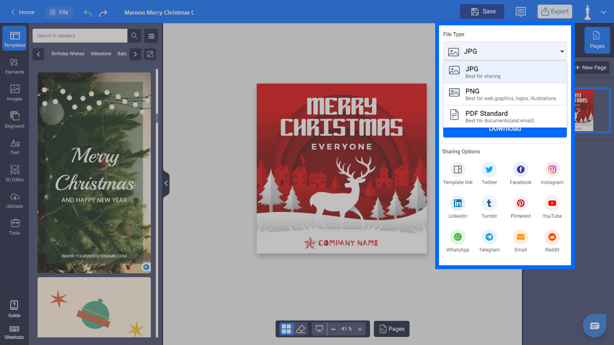Open the Uploads panel
The image size is (614, 345).
pos(14,200)
